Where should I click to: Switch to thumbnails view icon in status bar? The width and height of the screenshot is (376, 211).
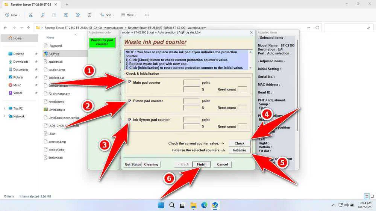pos(372,196)
